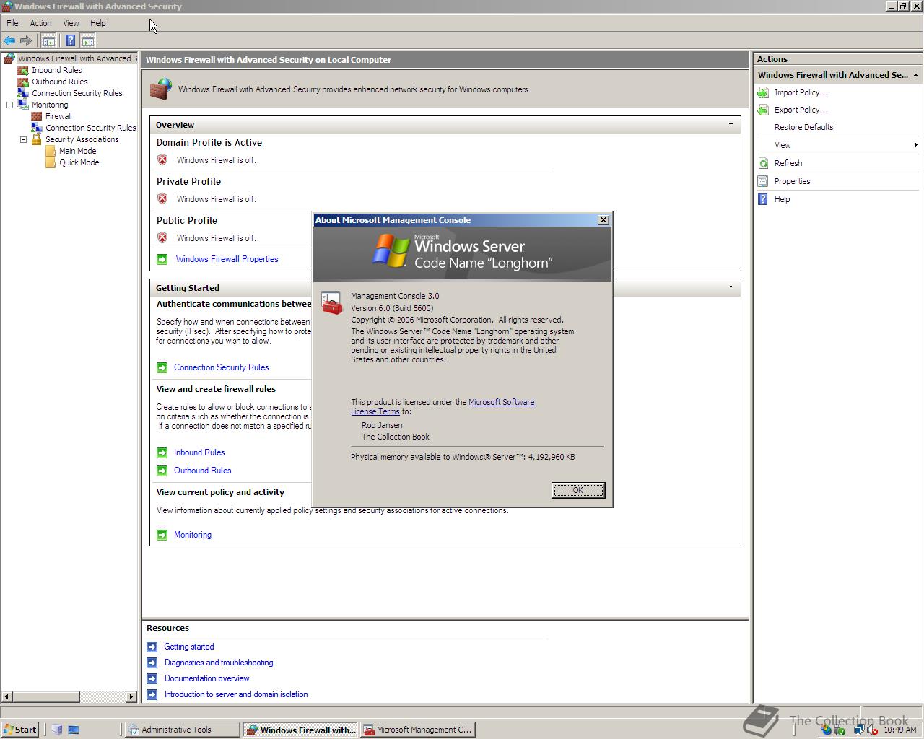Toggle the Show/Hide Console Tree toolbar button

49,41
